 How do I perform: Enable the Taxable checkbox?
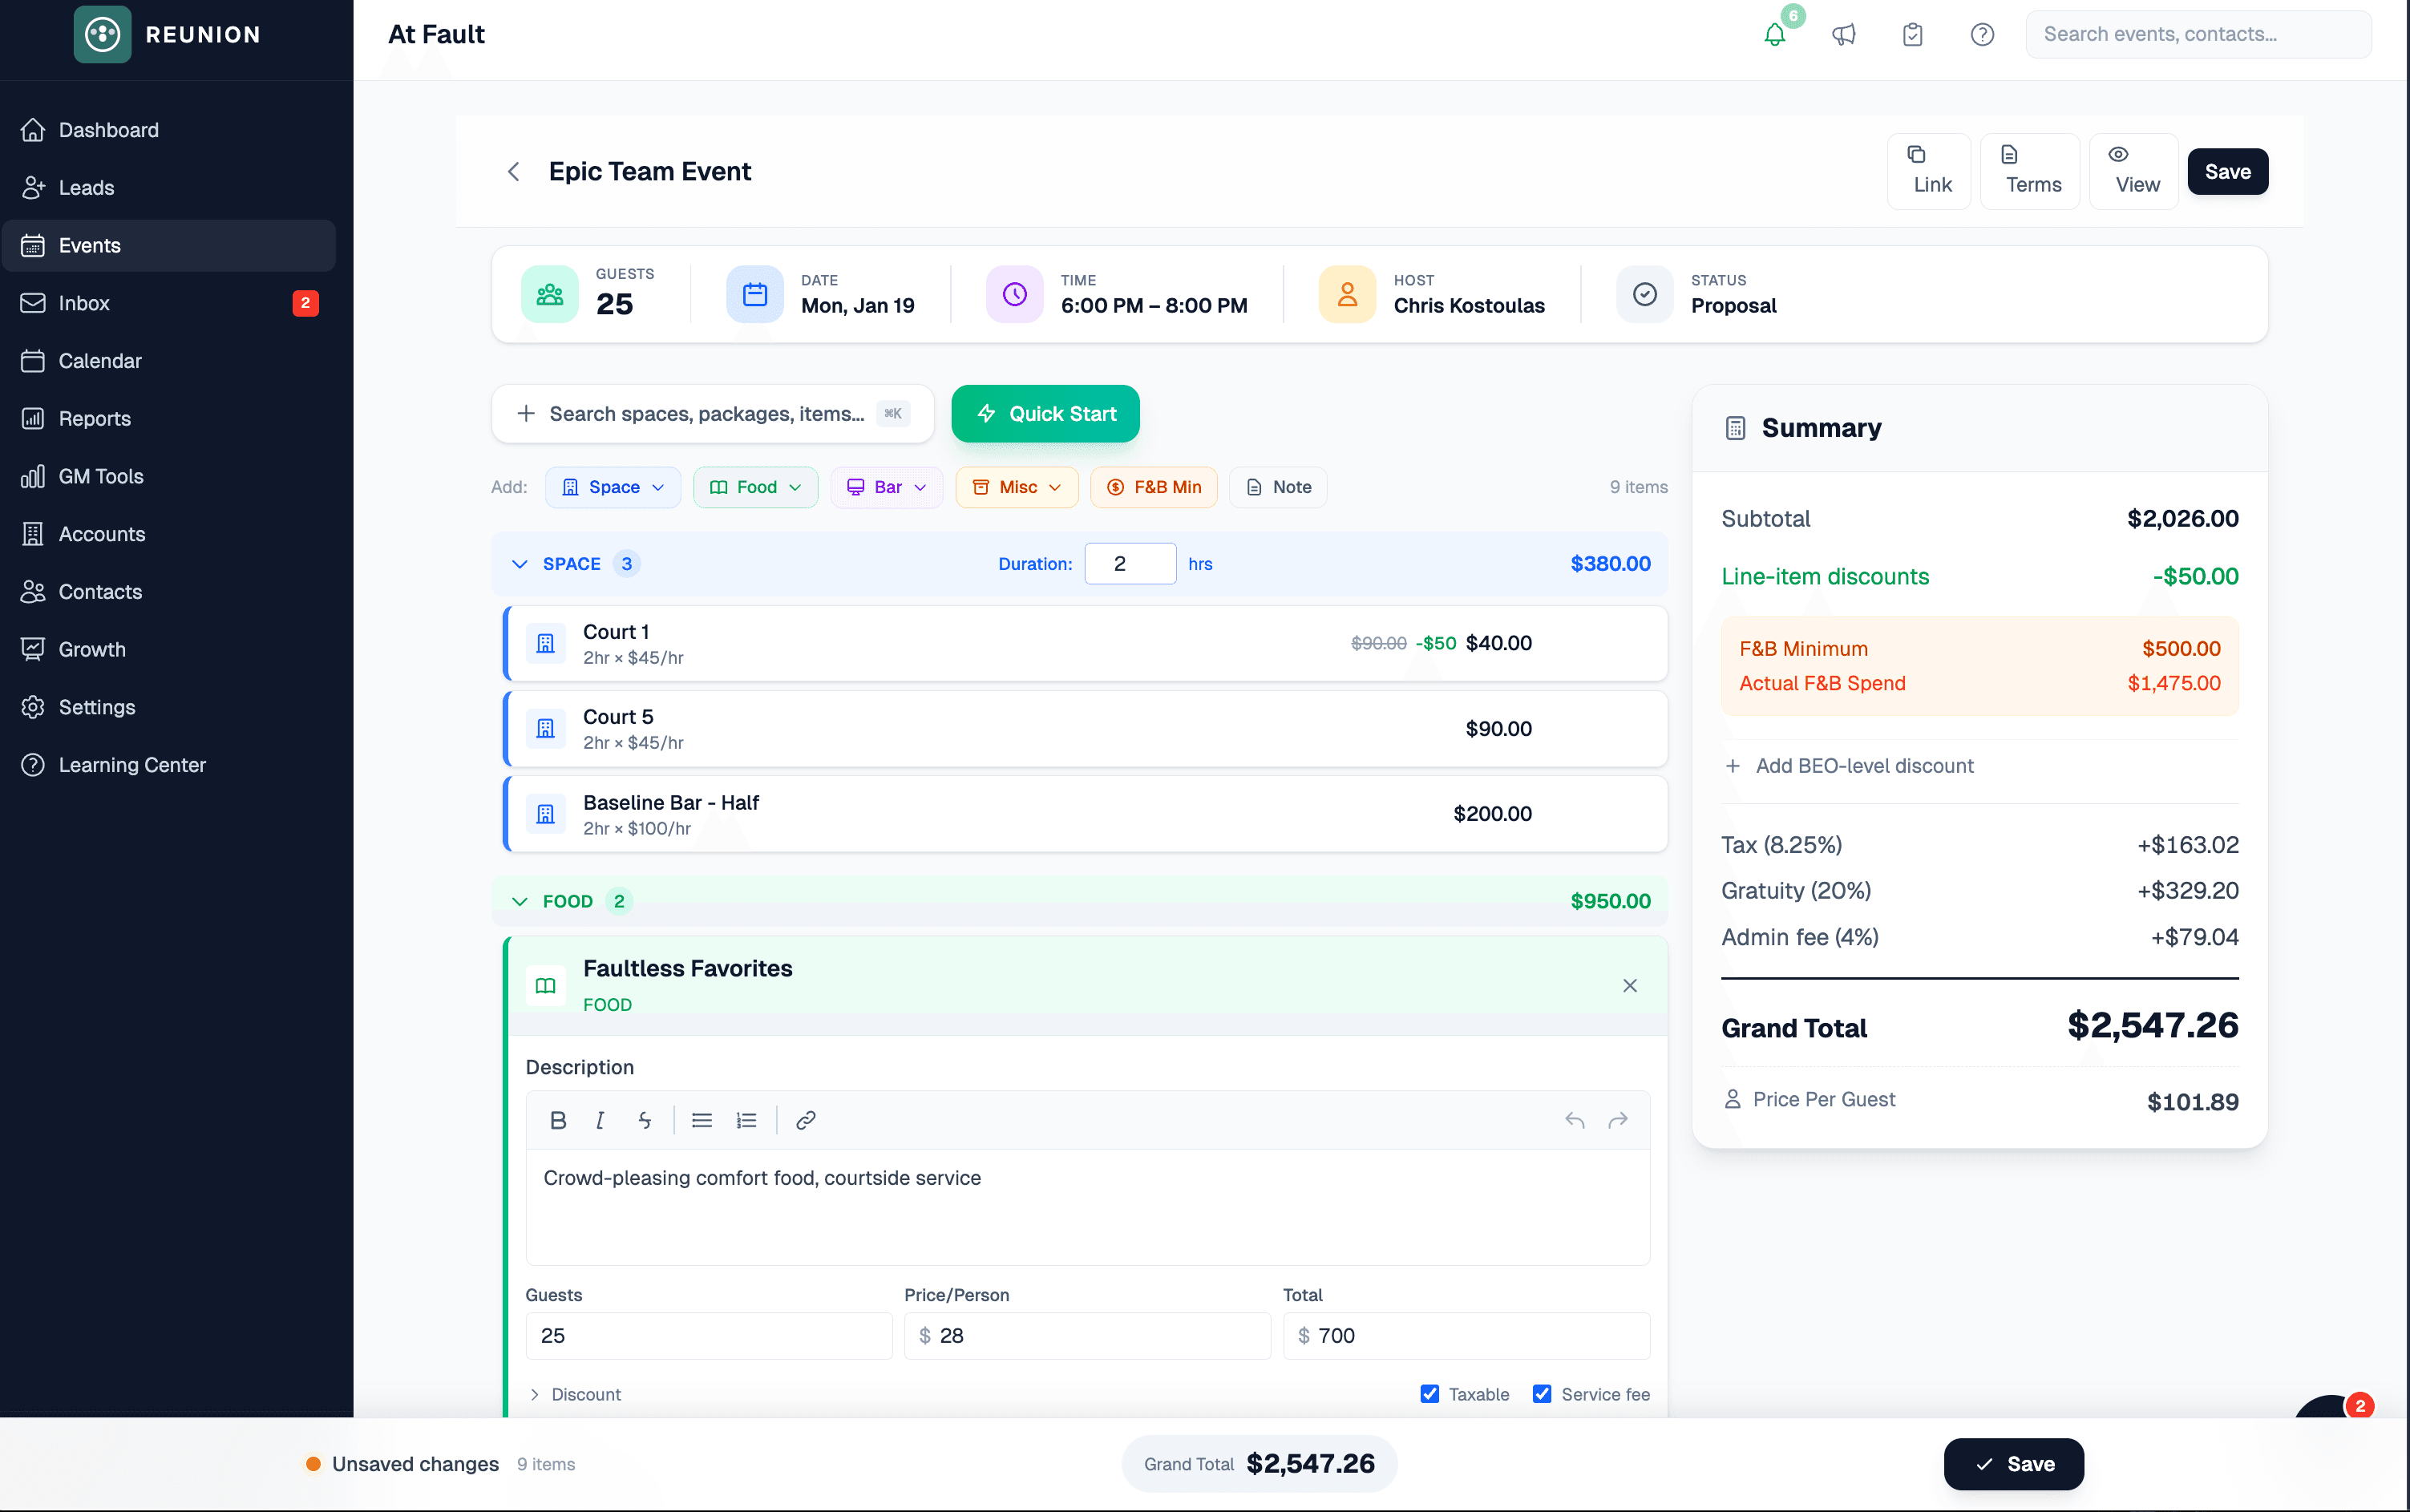tap(1429, 1393)
